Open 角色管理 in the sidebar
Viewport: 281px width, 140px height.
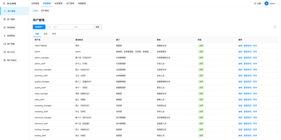point(11,28)
